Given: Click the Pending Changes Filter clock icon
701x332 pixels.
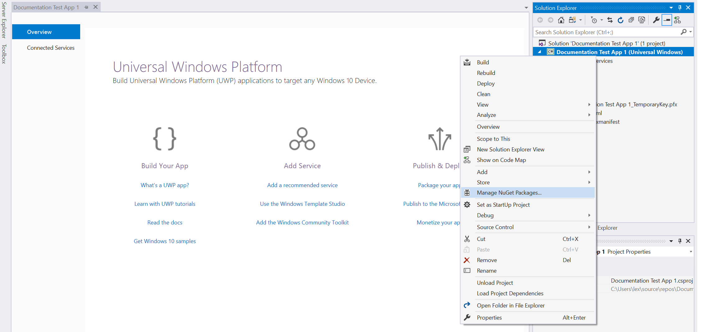Looking at the screenshot, I should 594,20.
